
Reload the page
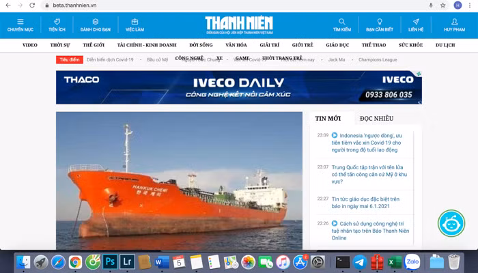[32, 5]
